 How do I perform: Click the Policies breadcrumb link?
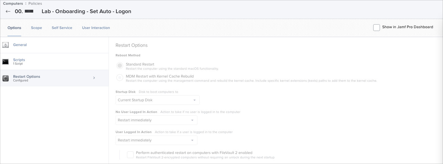pos(35,4)
